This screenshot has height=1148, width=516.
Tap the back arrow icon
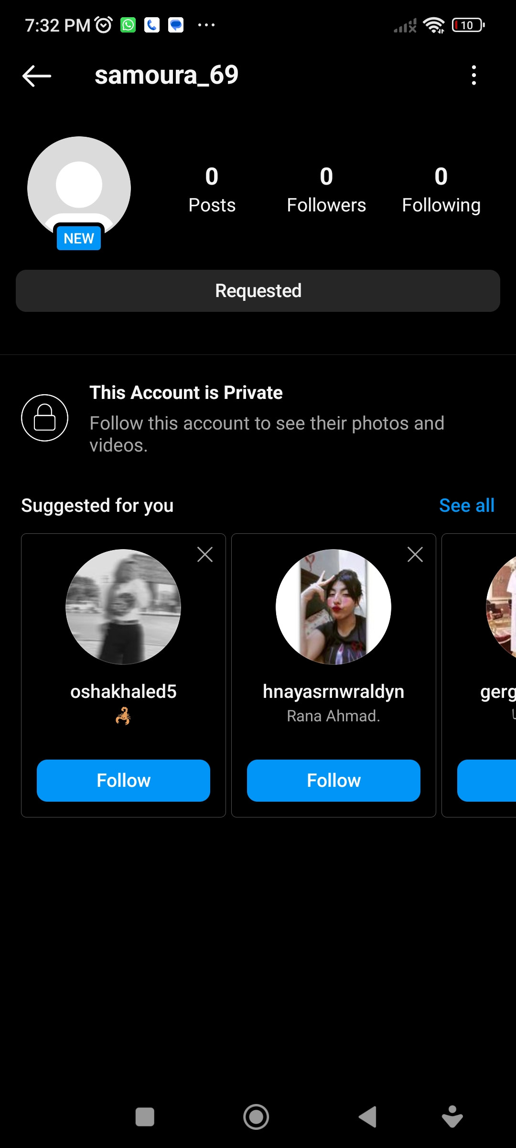coord(37,76)
